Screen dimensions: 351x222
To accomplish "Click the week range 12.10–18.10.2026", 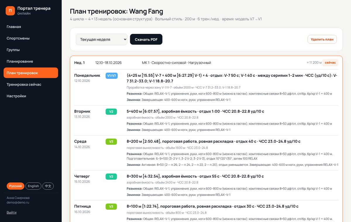I will tap(109, 63).
